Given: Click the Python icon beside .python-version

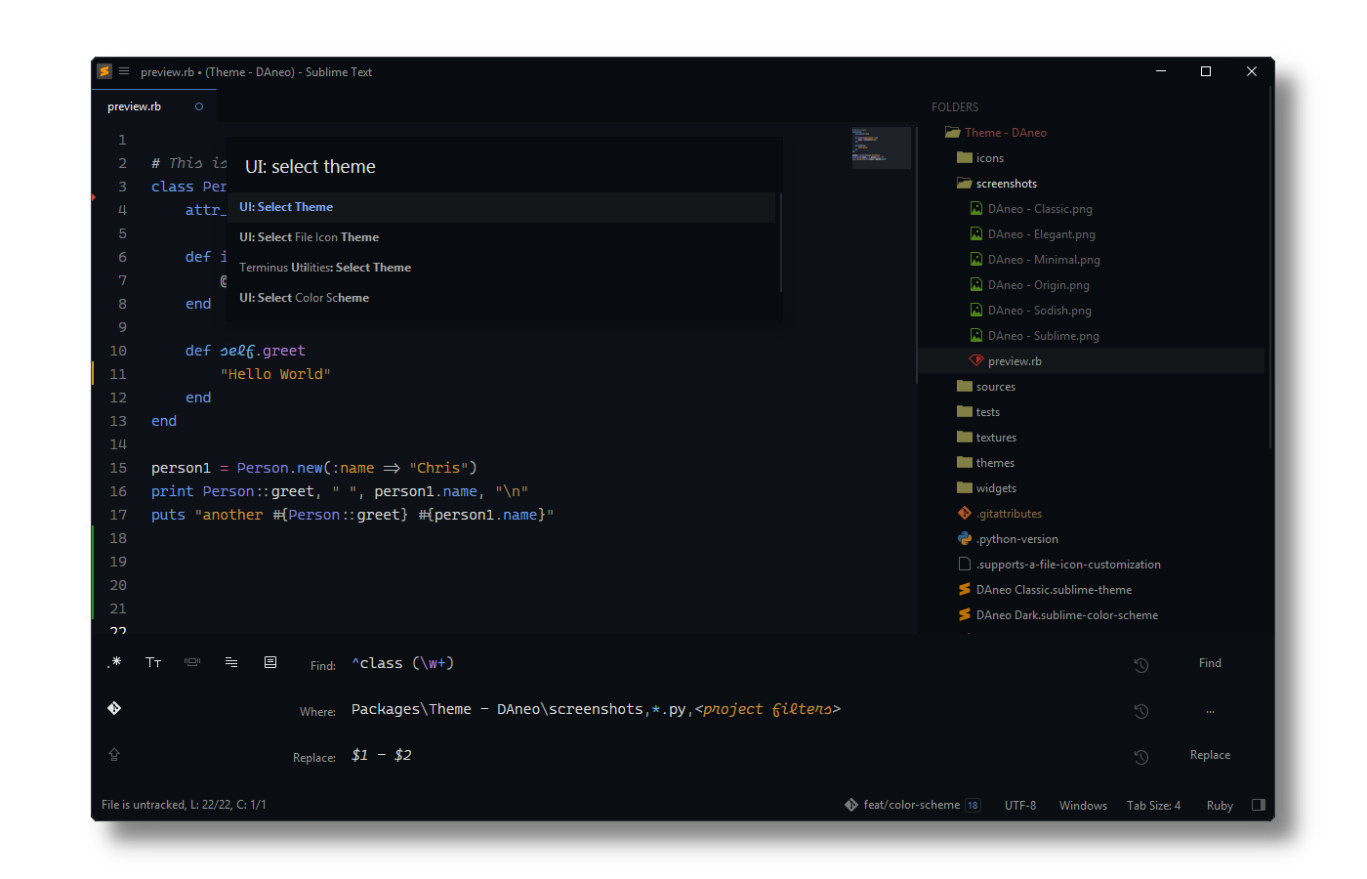Looking at the screenshot, I should point(964,539).
